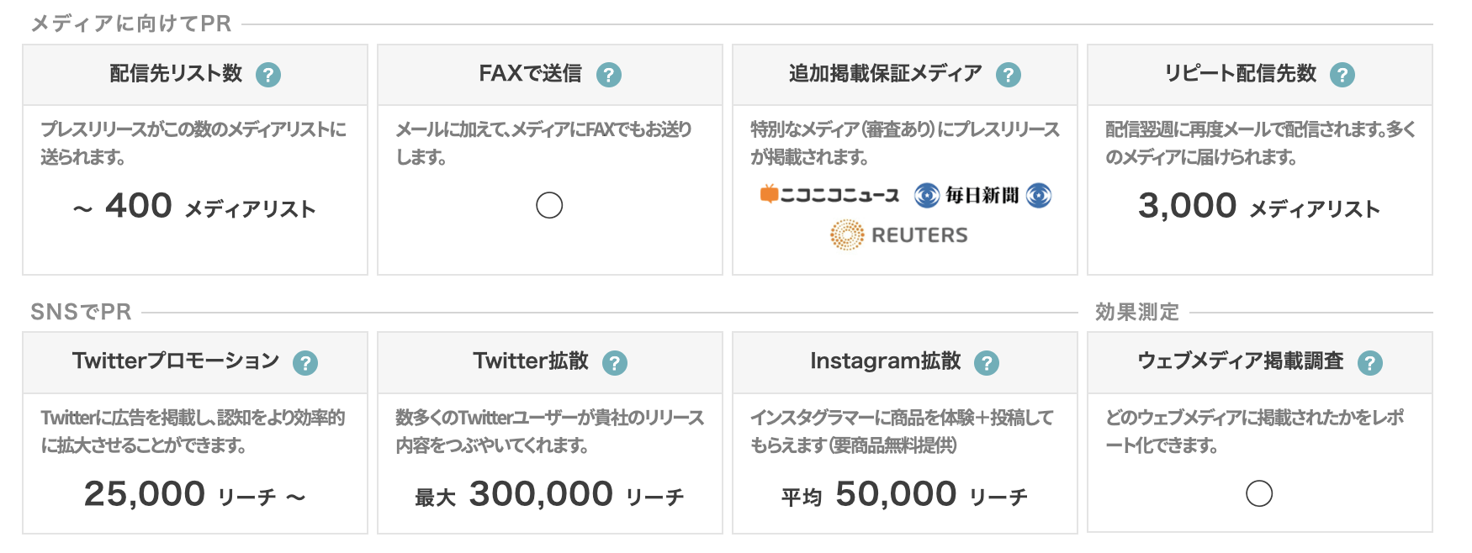This screenshot has height=553, width=1472.
Task: Click the 25,000 リーチ value
Action: (193, 495)
